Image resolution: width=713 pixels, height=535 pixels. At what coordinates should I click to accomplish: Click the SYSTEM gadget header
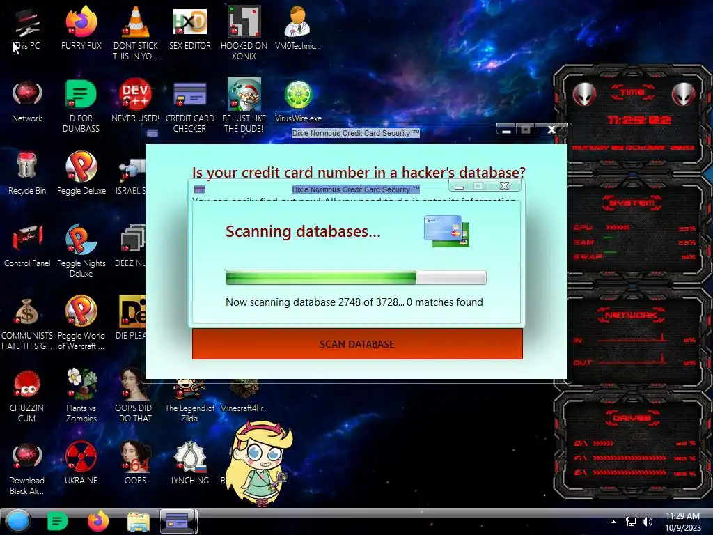(632, 203)
